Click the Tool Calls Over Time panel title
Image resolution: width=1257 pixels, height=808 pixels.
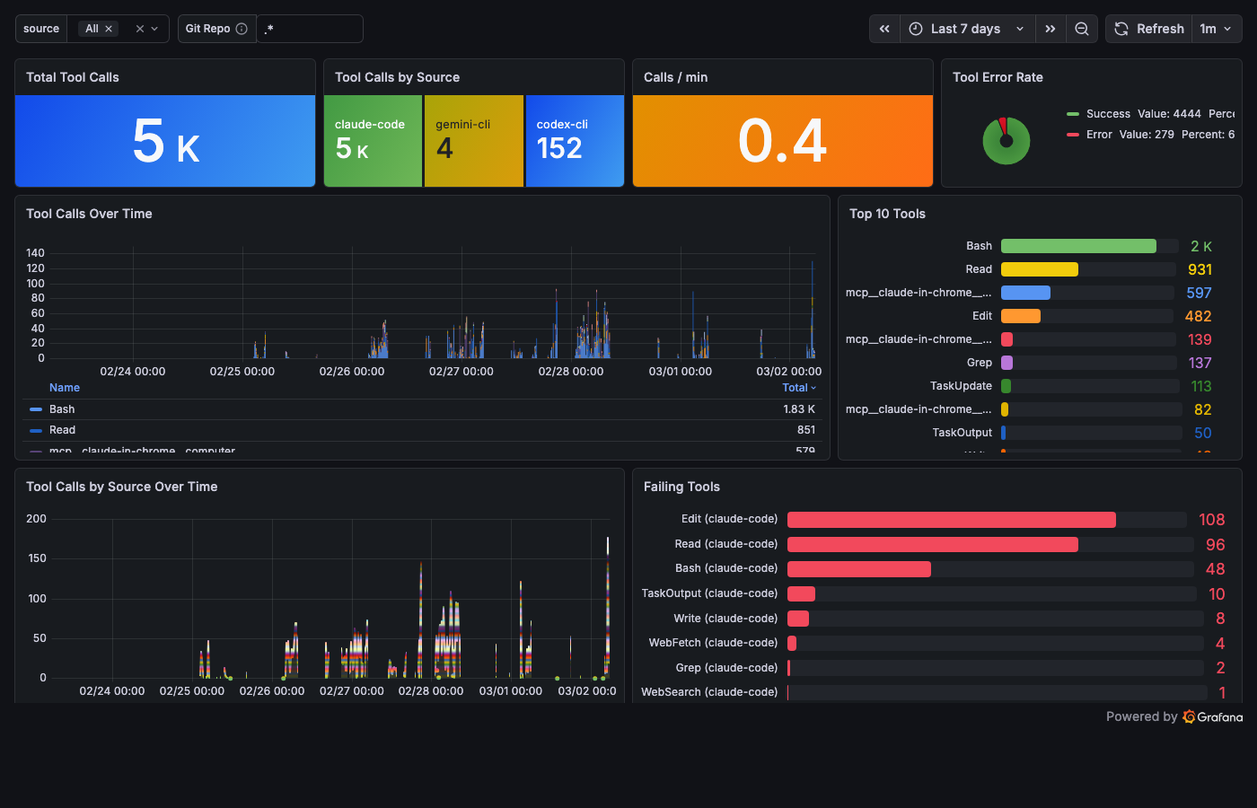point(89,214)
